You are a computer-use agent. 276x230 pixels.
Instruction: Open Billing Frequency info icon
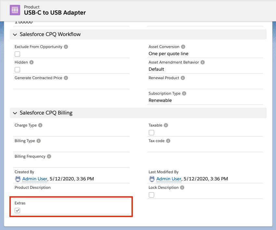click(x=49, y=156)
